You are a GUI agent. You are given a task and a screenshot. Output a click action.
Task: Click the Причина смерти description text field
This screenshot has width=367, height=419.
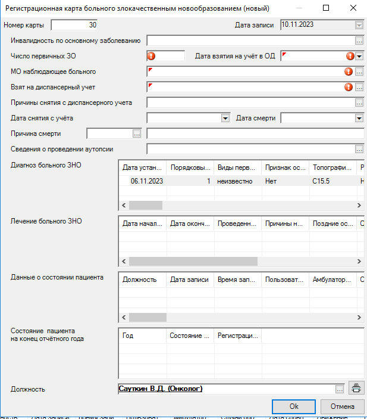coord(256,134)
